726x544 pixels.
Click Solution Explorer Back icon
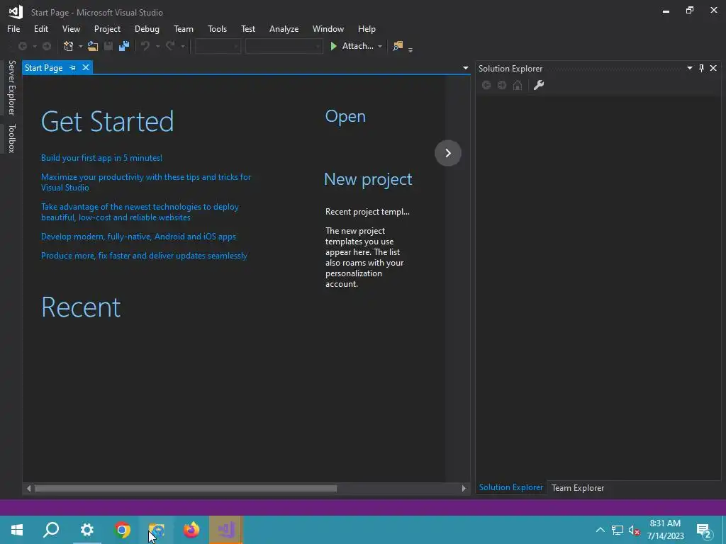pyautogui.click(x=486, y=85)
